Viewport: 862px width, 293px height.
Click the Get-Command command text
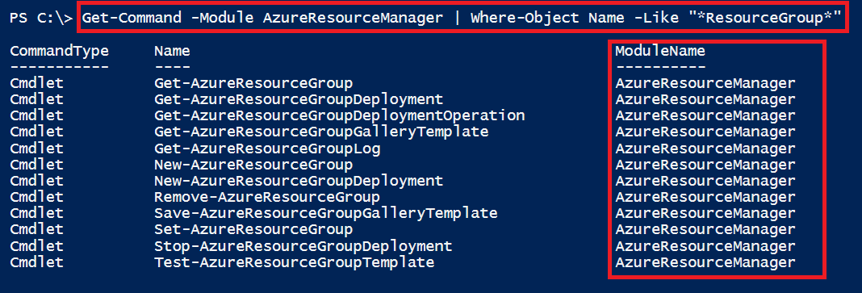point(132,18)
